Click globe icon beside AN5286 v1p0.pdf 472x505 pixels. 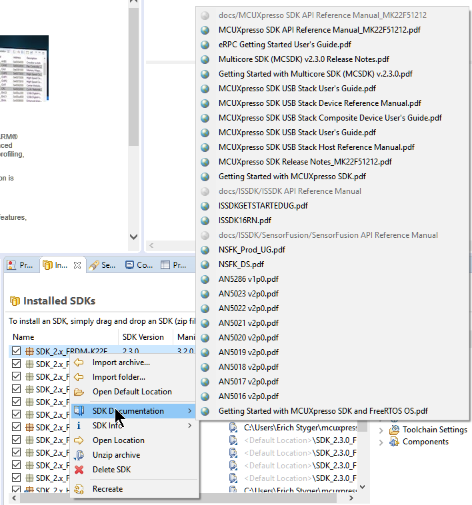205,279
